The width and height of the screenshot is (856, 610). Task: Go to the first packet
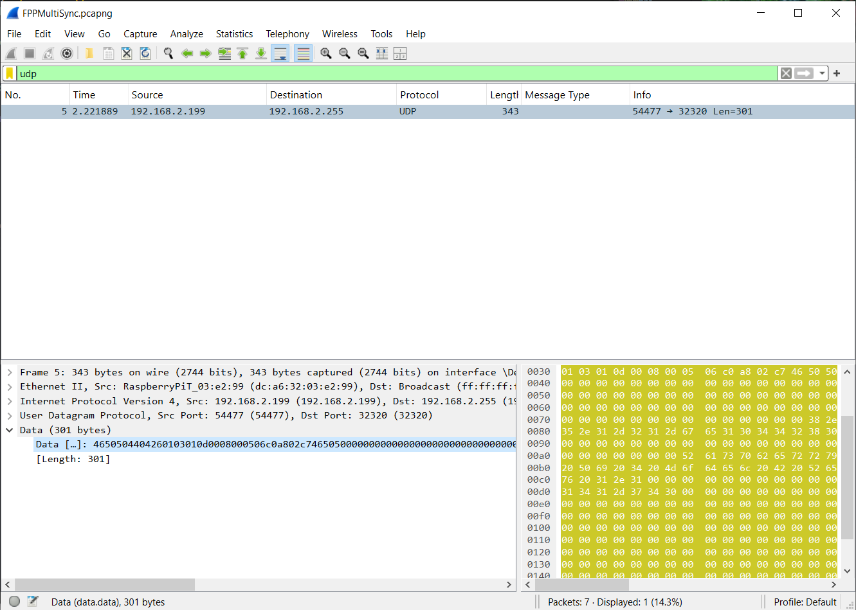click(x=242, y=53)
